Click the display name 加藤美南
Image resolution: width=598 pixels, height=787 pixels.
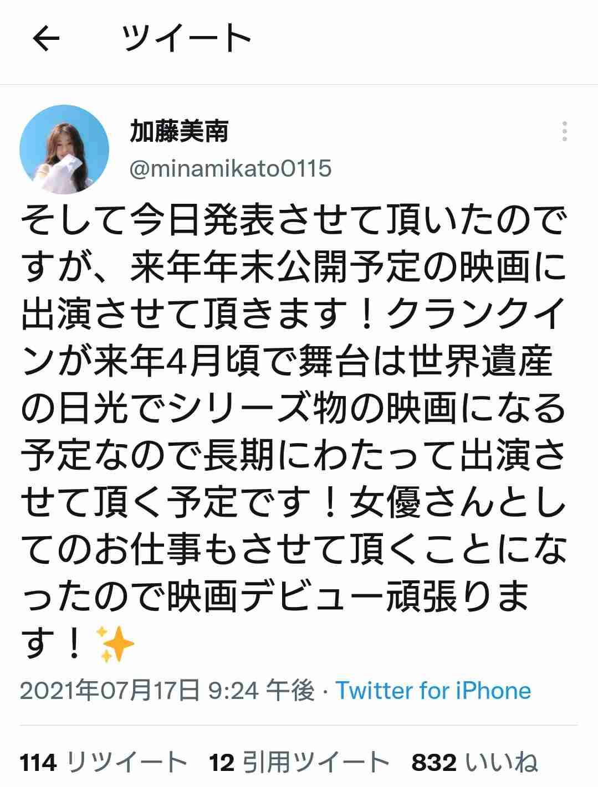click(179, 132)
